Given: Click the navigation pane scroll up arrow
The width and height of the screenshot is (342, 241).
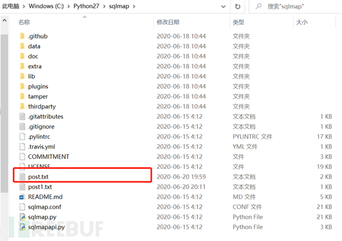Looking at the screenshot, I should click(x=4, y=20).
